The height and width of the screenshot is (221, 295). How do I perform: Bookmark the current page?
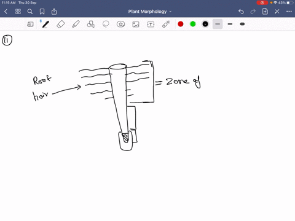coord(42,12)
